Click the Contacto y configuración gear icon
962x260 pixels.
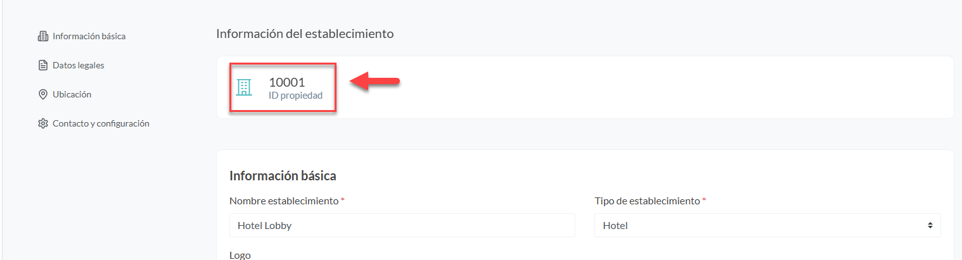coord(43,123)
